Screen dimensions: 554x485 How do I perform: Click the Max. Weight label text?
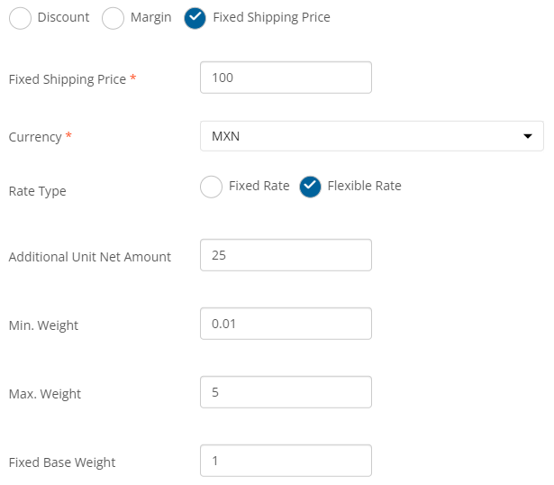[45, 394]
